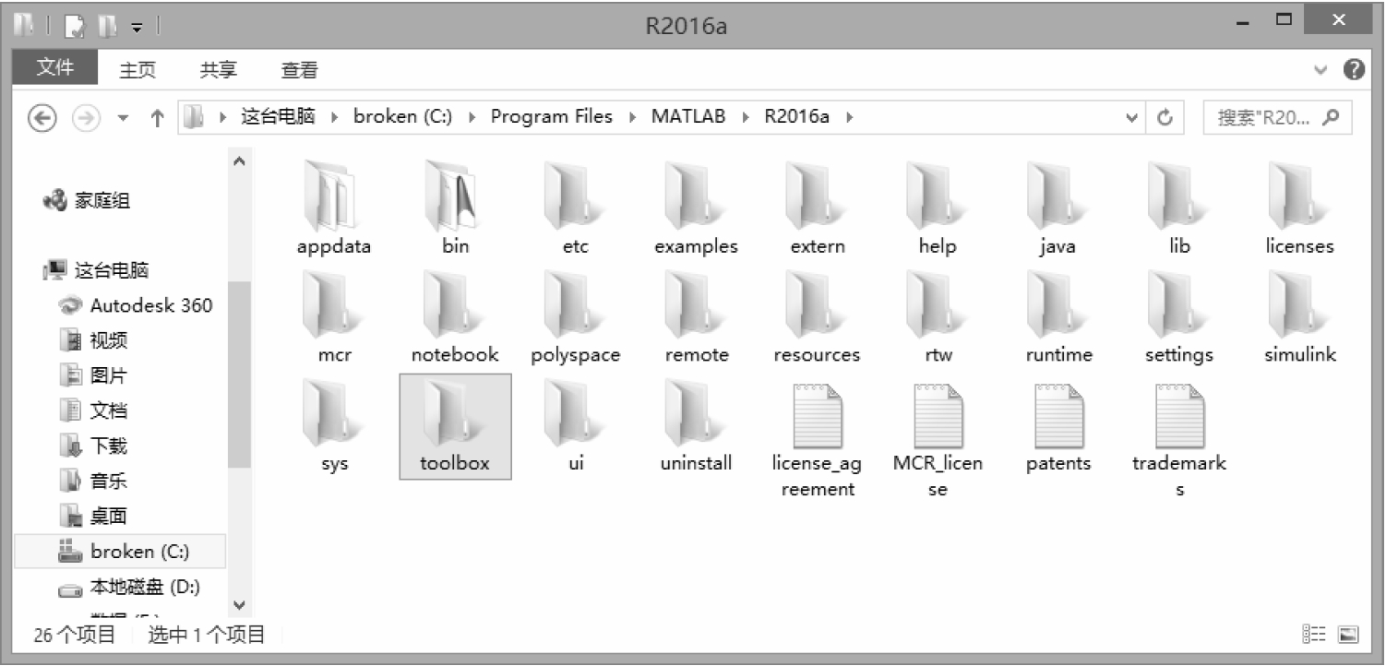The width and height of the screenshot is (1386, 666).
Task: Switch to details list view
Action: [1313, 634]
